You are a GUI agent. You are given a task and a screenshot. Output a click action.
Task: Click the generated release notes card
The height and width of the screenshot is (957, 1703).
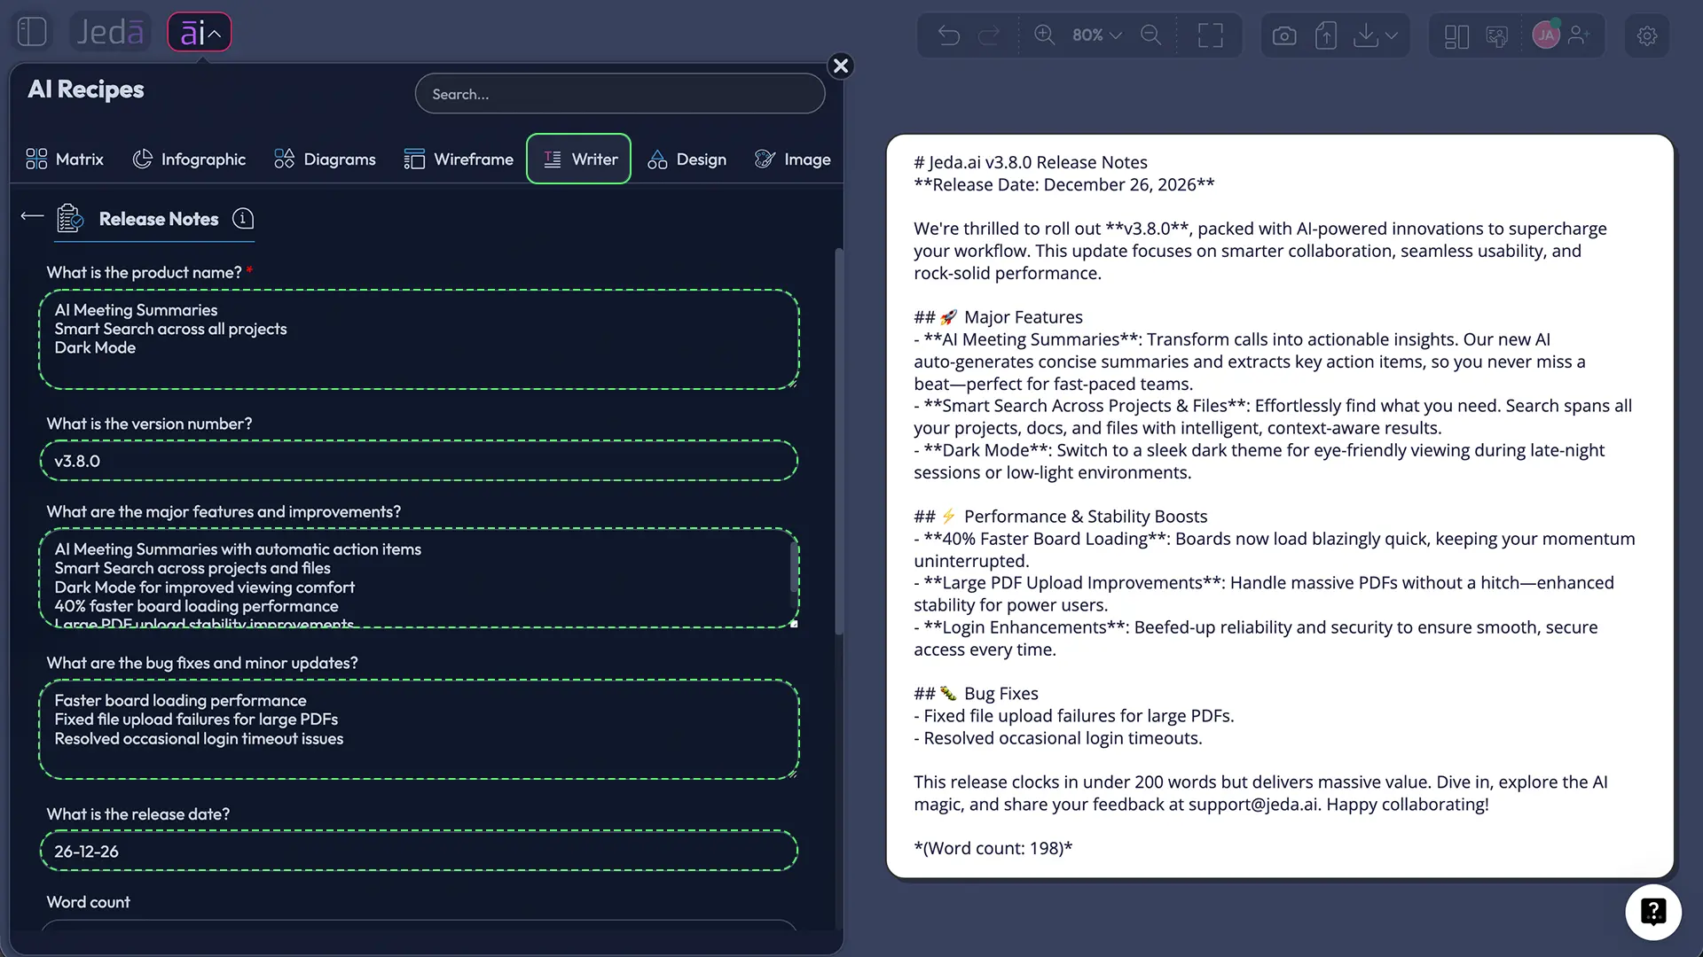[x=1280, y=506]
